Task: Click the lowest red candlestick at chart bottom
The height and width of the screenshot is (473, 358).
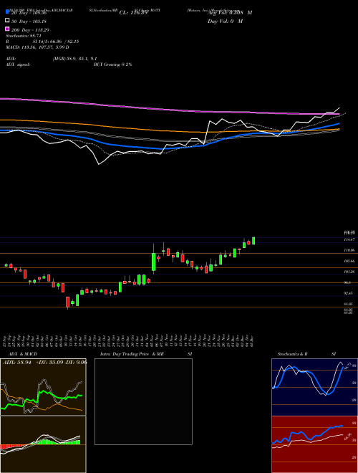Action: 68,302
